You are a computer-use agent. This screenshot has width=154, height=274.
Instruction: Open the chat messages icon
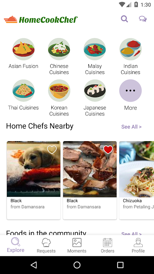pos(143,19)
